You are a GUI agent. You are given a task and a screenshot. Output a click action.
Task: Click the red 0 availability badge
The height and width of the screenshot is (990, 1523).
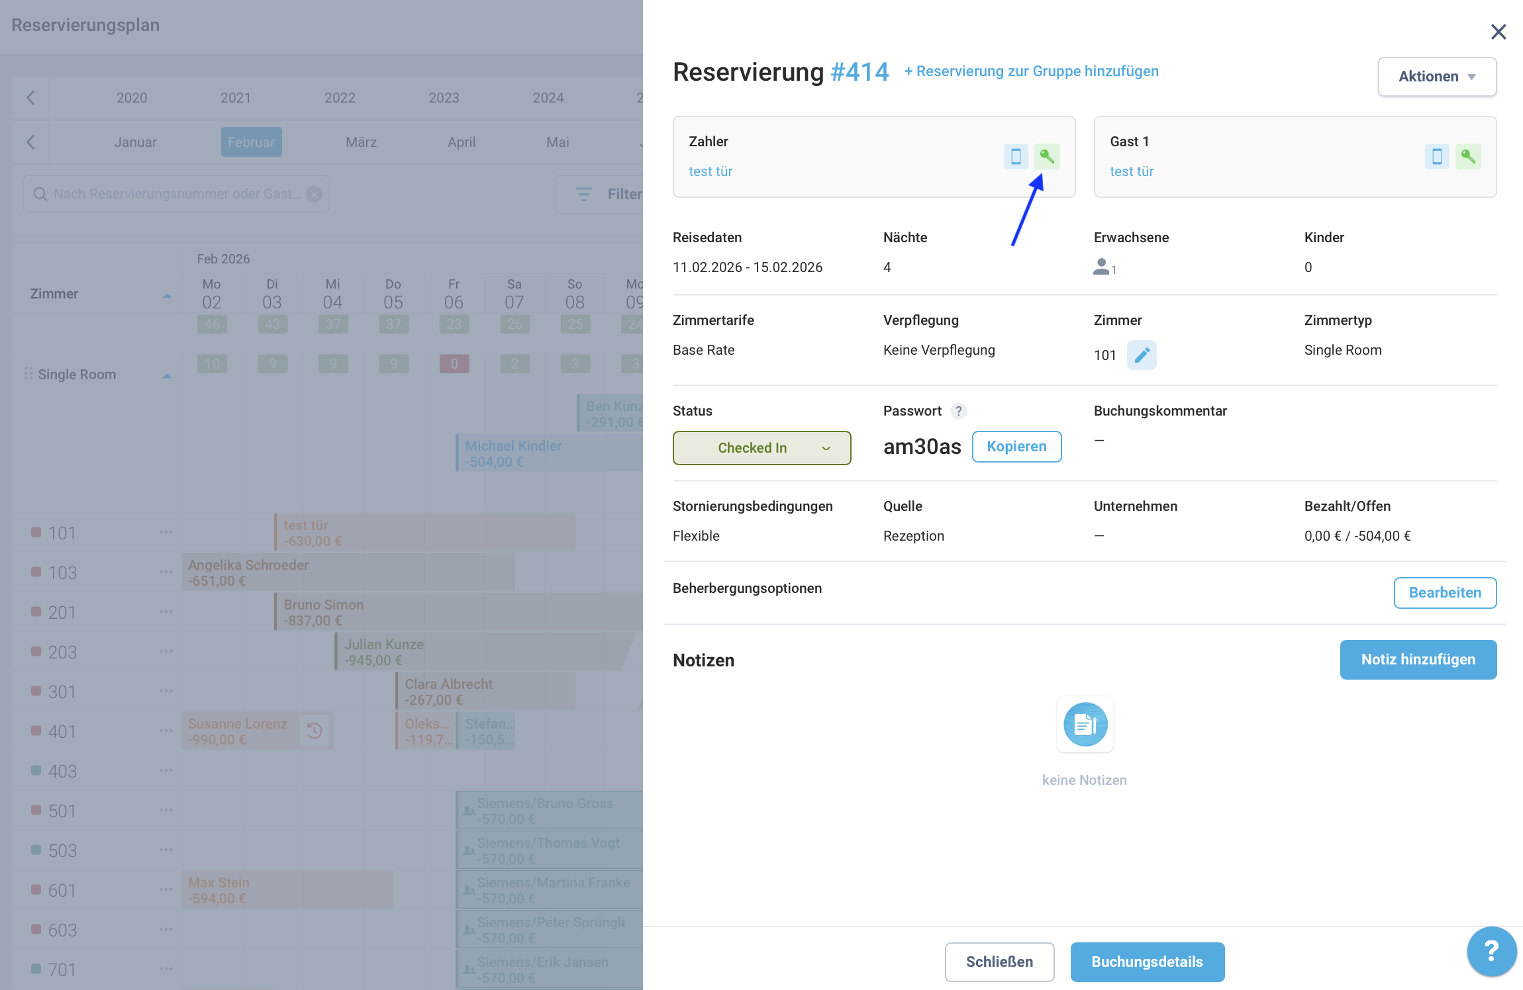[454, 364]
